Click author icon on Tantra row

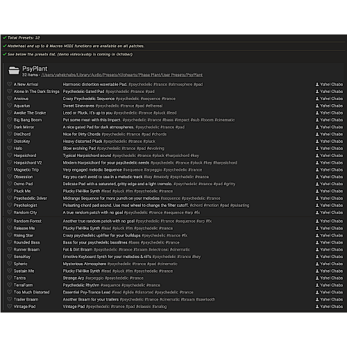pos(317,278)
